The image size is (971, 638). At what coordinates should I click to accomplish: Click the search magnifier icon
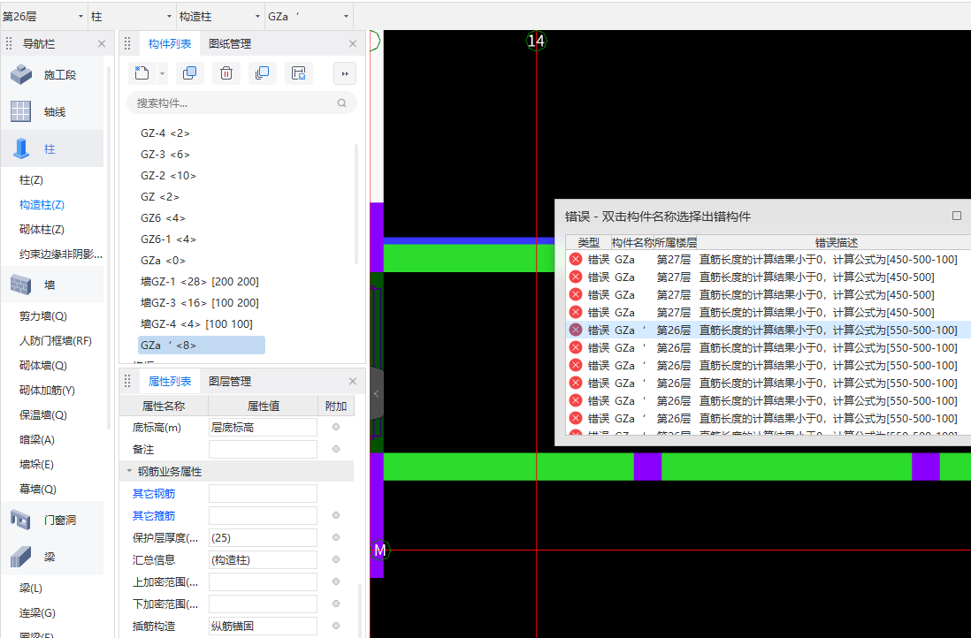pos(342,103)
